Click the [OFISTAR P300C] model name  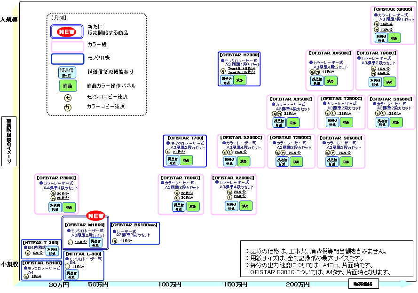[x=56, y=178]
